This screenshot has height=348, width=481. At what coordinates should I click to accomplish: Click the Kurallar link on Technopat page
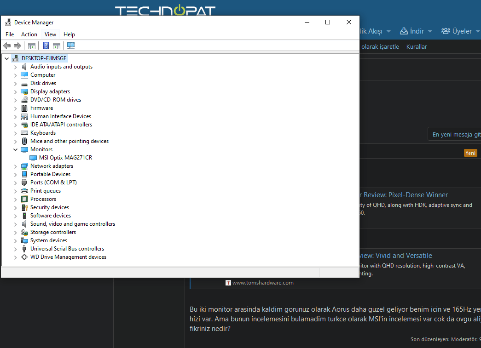(417, 46)
